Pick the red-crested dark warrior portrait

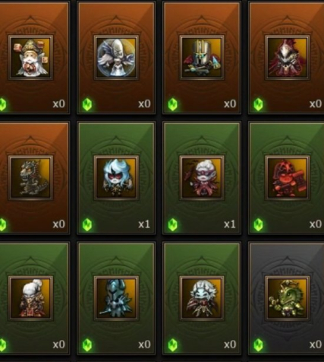287,58
